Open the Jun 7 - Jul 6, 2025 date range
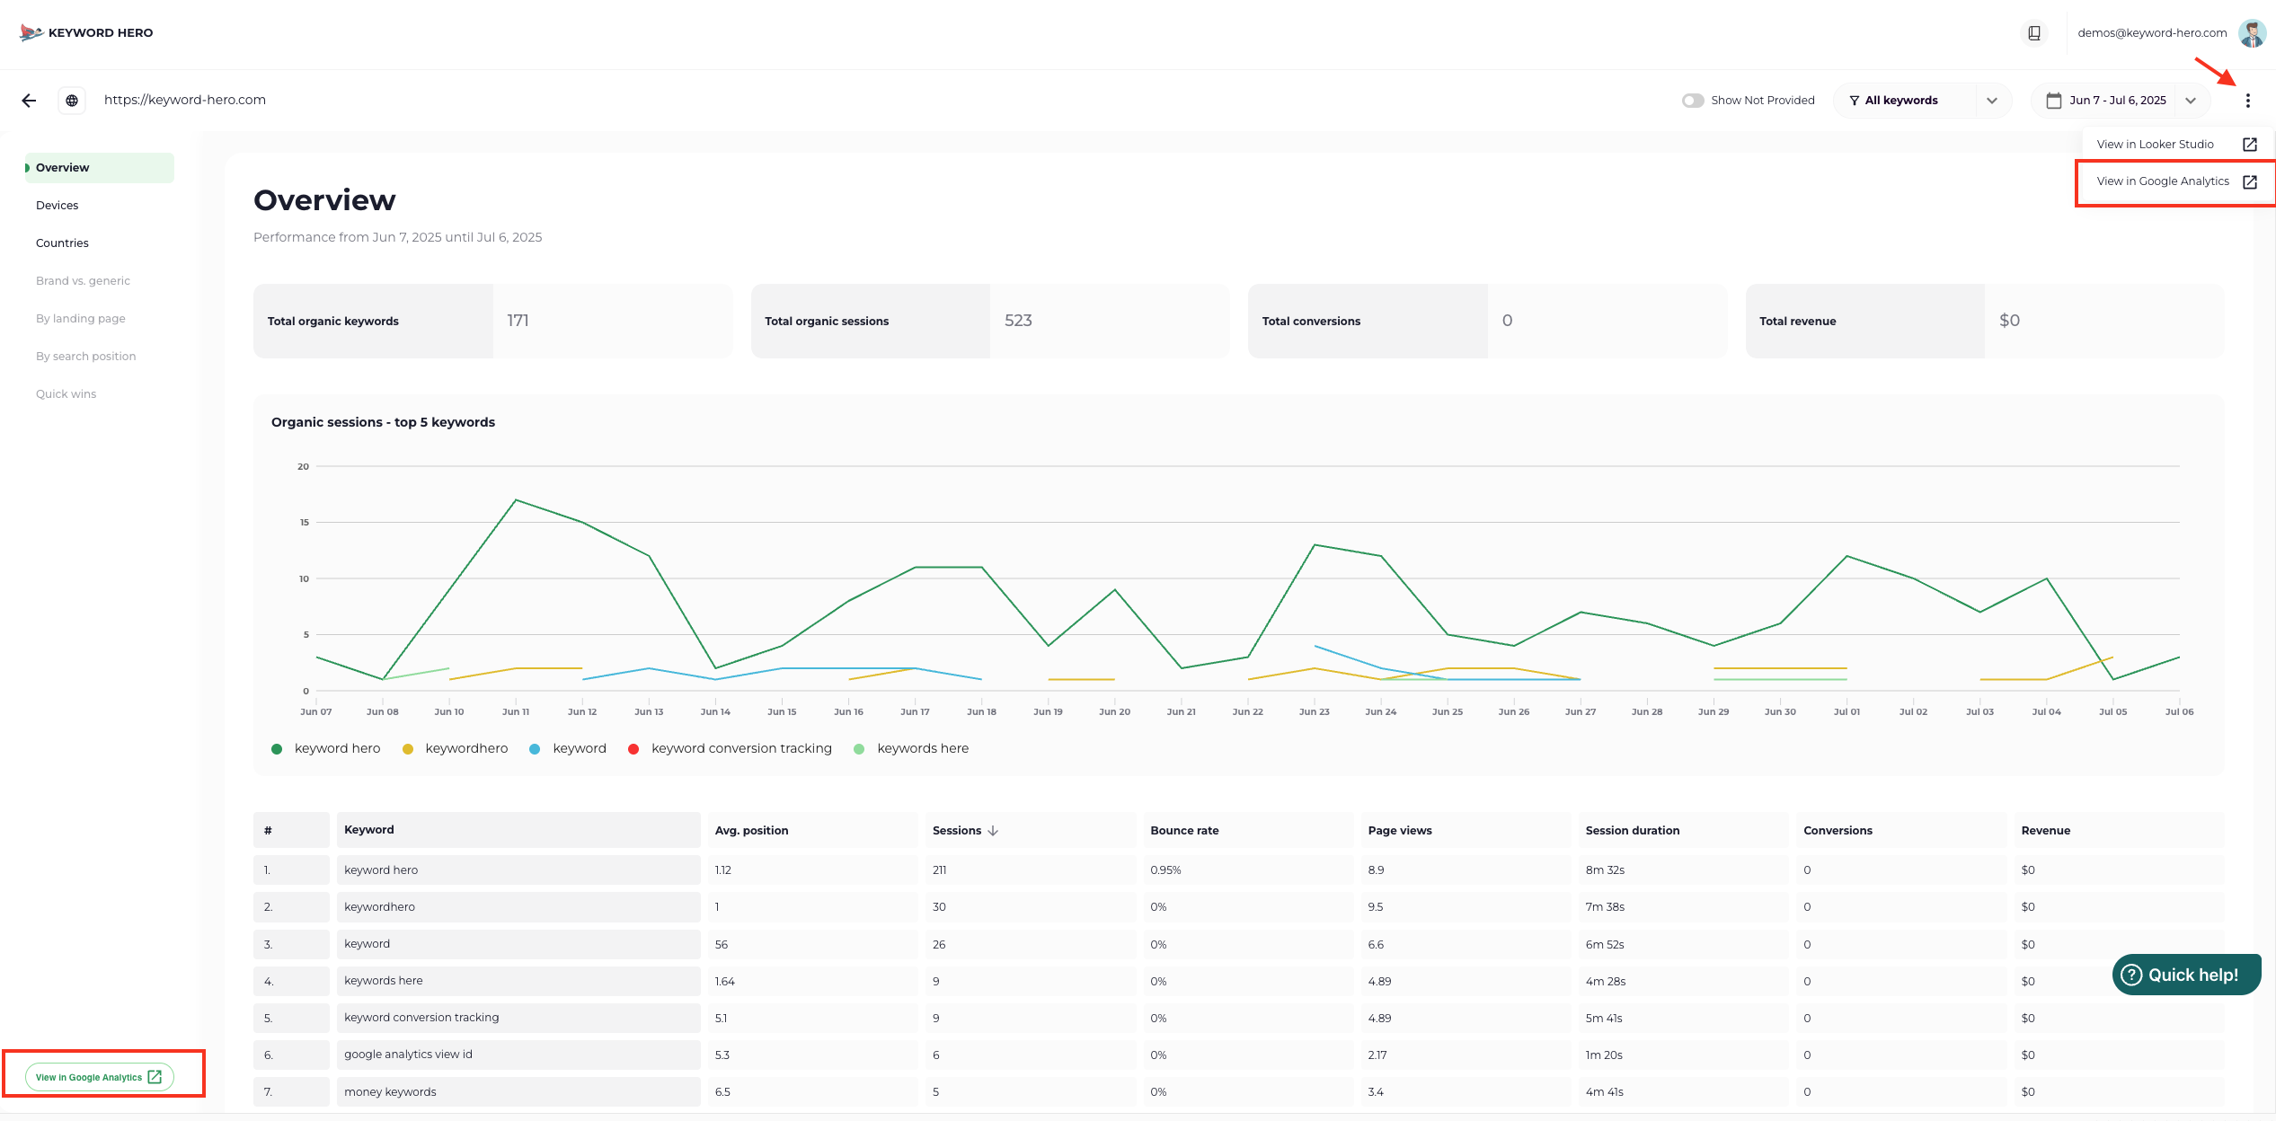Viewport: 2276px width, 1121px height. tap(2121, 101)
